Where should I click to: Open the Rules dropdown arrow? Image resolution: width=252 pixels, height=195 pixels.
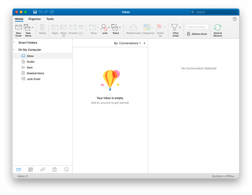(120, 27)
